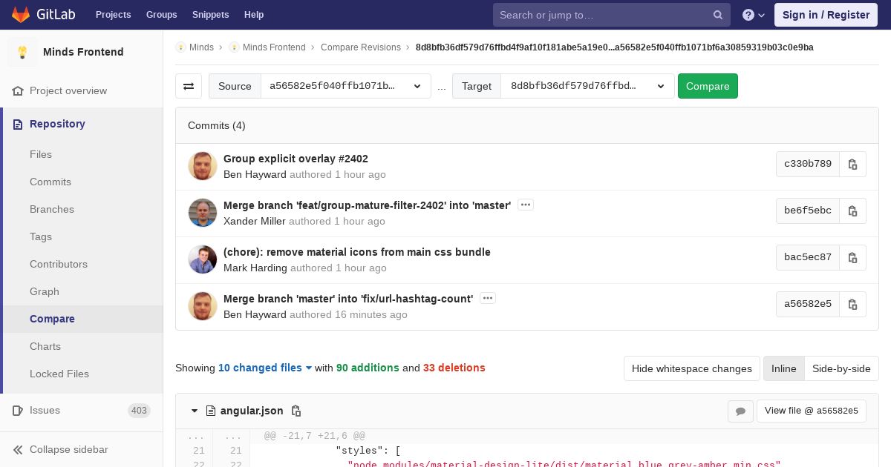The width and height of the screenshot is (891, 467).
Task: Expand commit message of be6f5ebc merge
Action: click(x=526, y=205)
